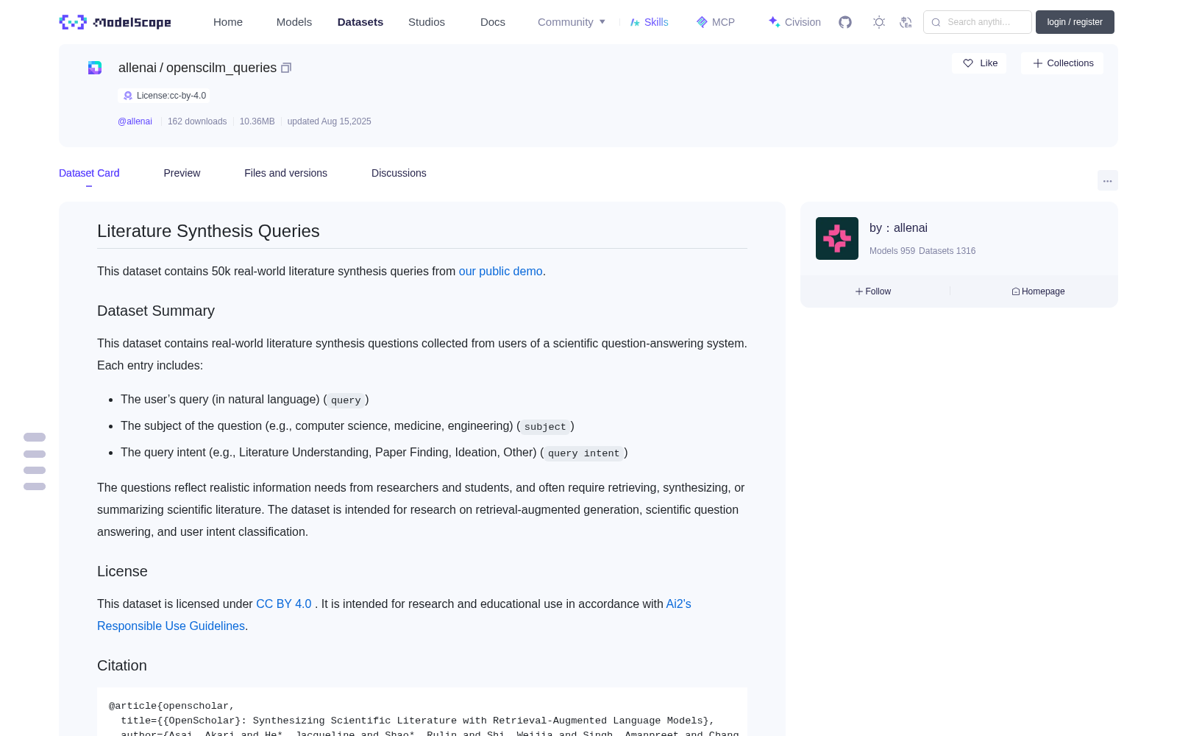Open the CC BY 4.0 link
Screen dimensions: 1177x736
coord(284,604)
